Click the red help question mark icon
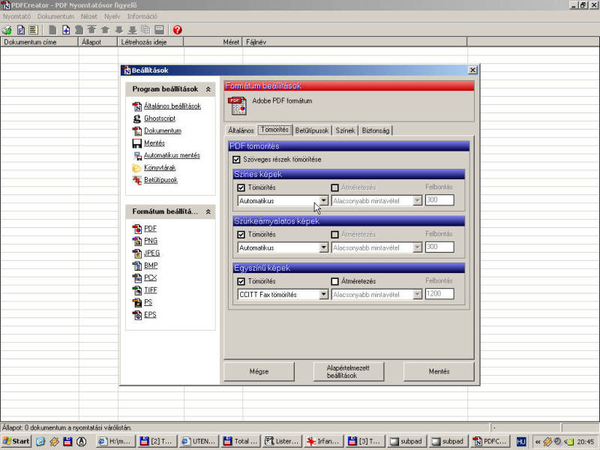Image resolution: width=600 pixels, height=450 pixels. [178, 30]
